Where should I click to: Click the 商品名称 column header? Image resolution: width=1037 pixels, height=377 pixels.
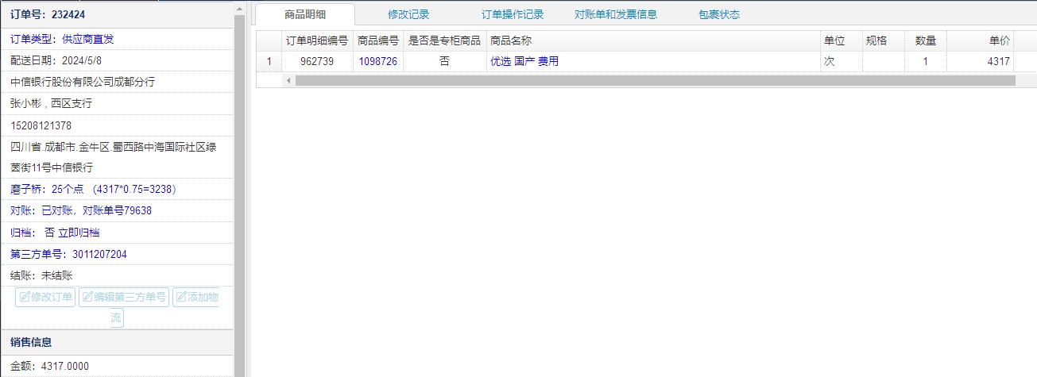(652, 40)
